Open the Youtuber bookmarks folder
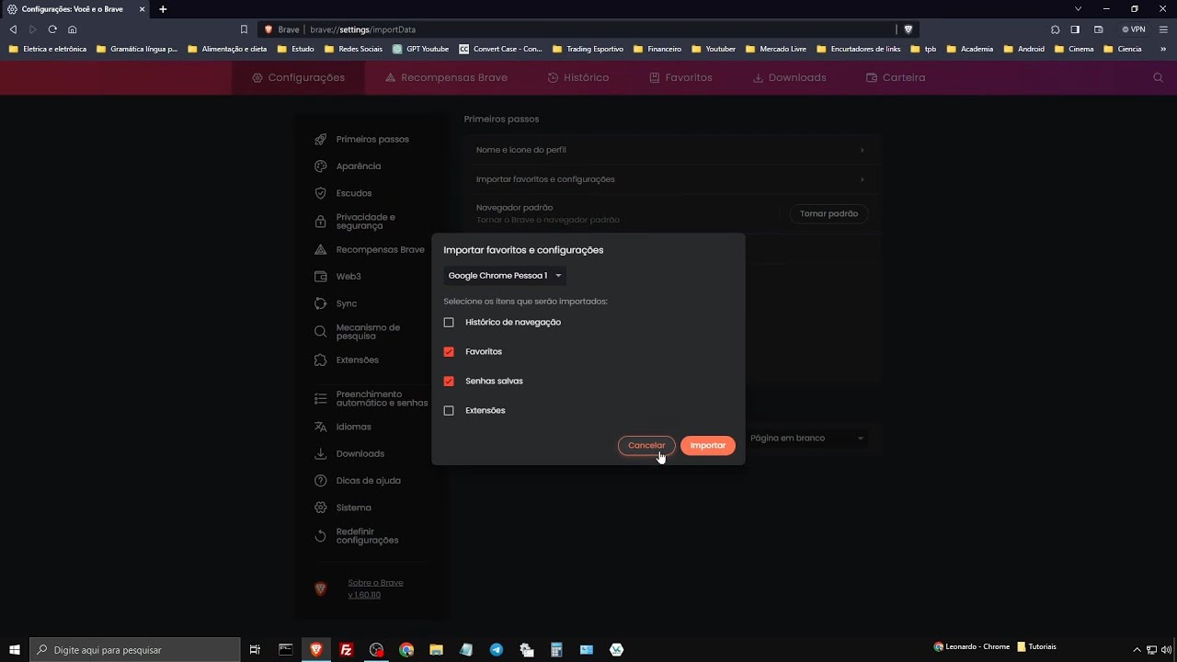The width and height of the screenshot is (1177, 662). pos(714,49)
